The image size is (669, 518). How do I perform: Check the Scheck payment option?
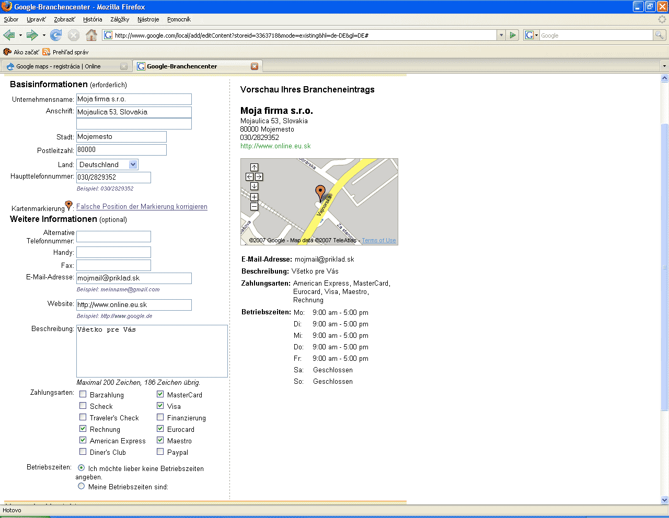point(83,406)
